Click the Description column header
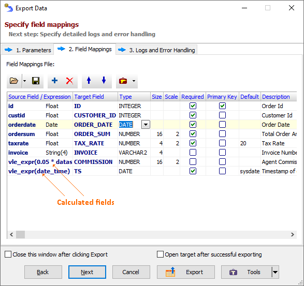 click(279, 97)
